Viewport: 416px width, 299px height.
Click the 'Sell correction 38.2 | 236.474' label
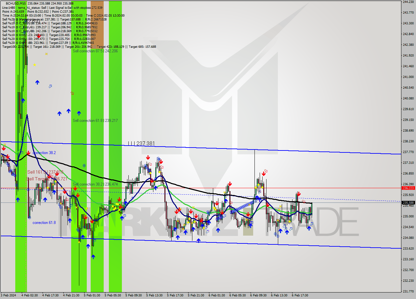click(x=95, y=184)
